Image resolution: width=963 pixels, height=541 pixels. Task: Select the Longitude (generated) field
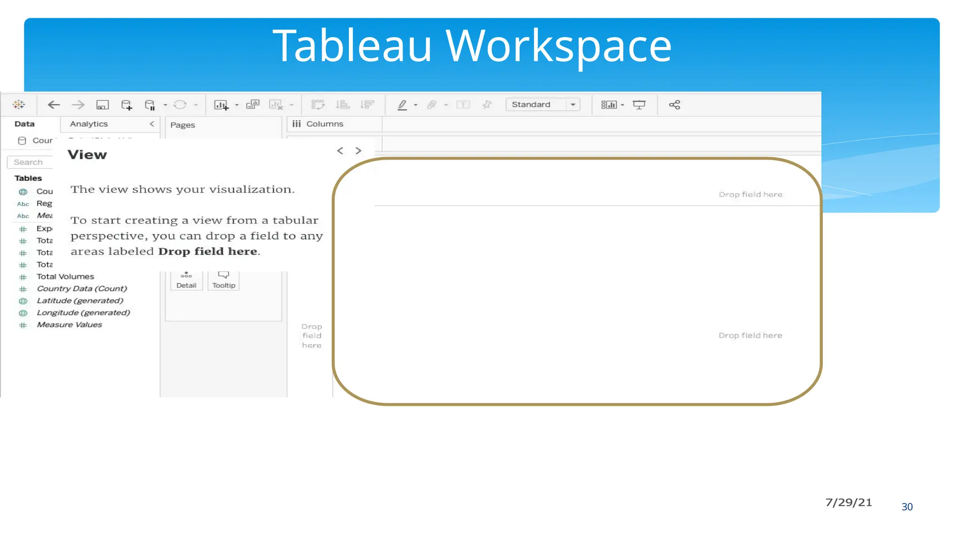tap(83, 313)
